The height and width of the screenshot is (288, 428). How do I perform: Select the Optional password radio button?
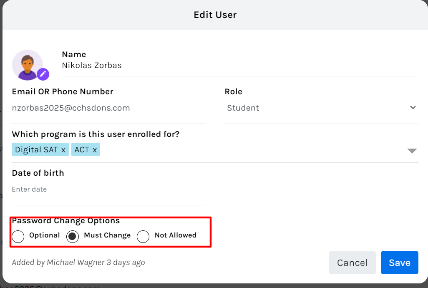18,237
